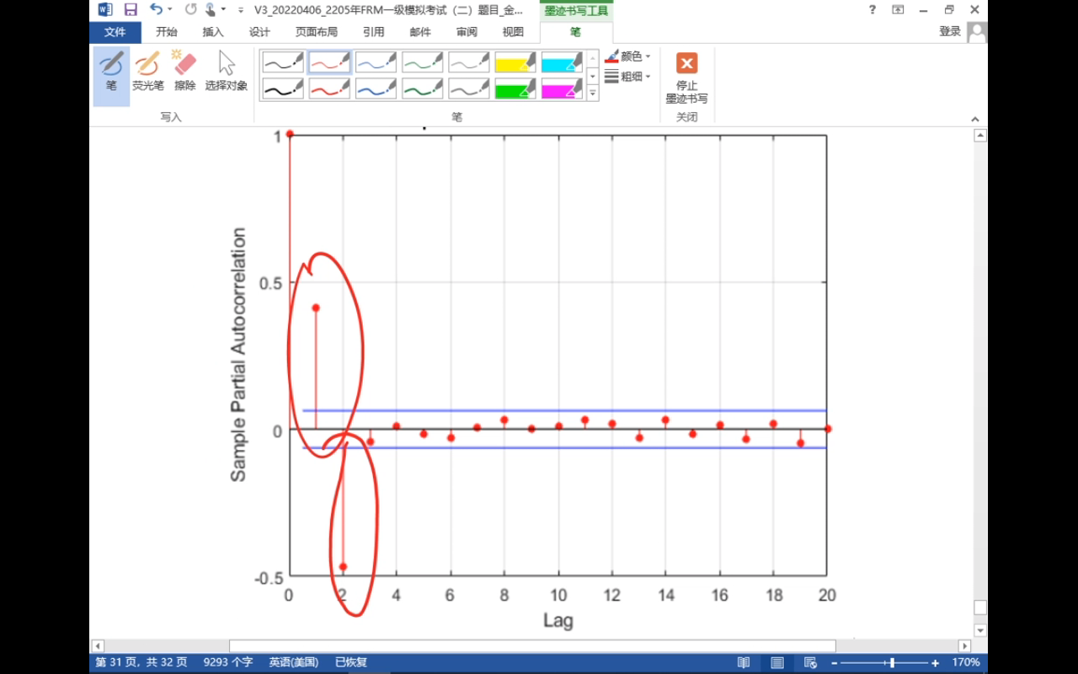This screenshot has width=1078, height=674.
Task: Click 登录 to sign in
Action: click(x=949, y=31)
